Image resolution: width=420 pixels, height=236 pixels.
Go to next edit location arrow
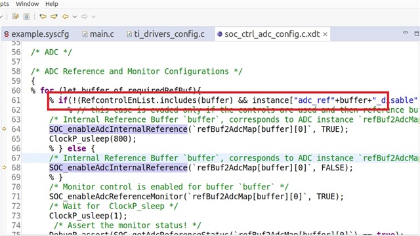[54, 16]
